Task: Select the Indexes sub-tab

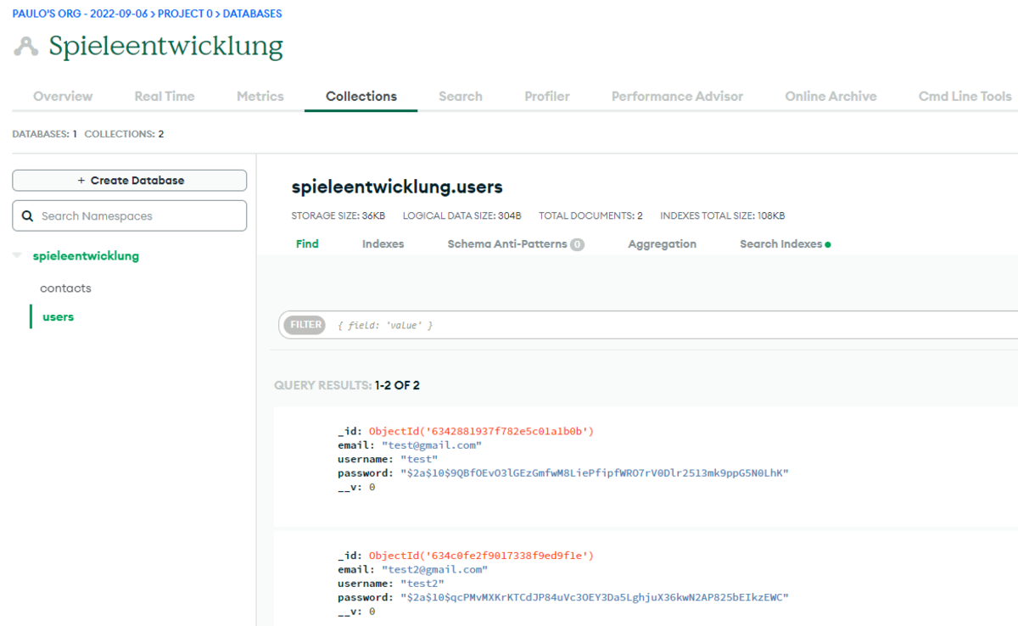Action: (383, 244)
